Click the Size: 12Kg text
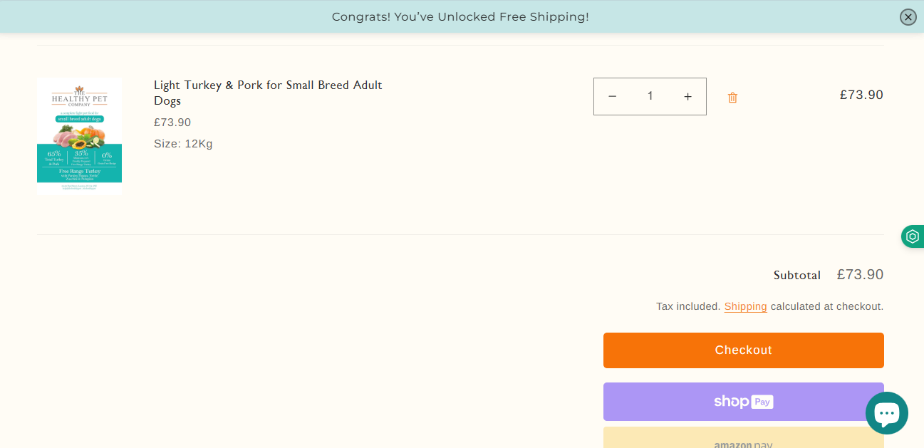This screenshot has width=924, height=448. (x=183, y=143)
